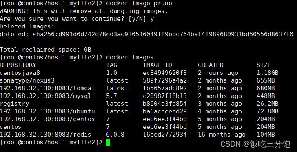Click the CSDN watermark text
297x152 pixels.
point(255,144)
